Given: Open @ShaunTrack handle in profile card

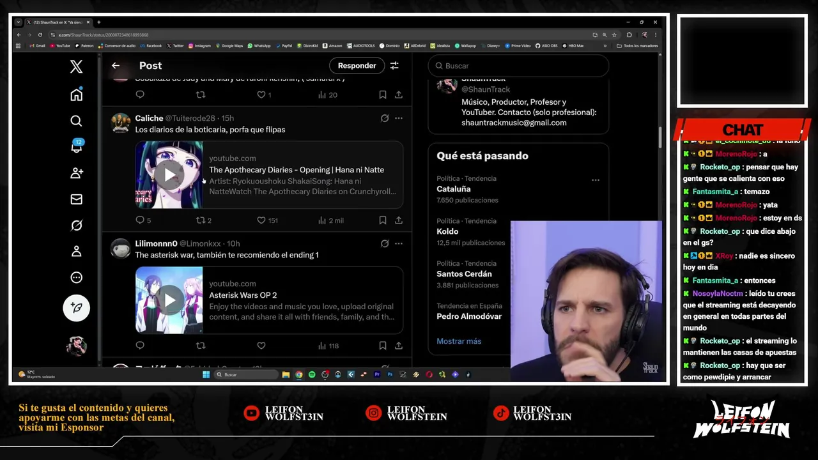Looking at the screenshot, I should point(486,89).
